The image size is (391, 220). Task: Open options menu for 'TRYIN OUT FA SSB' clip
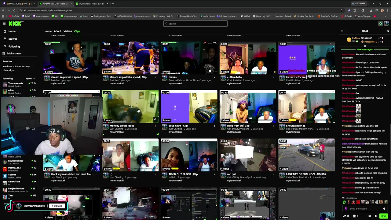214,174
